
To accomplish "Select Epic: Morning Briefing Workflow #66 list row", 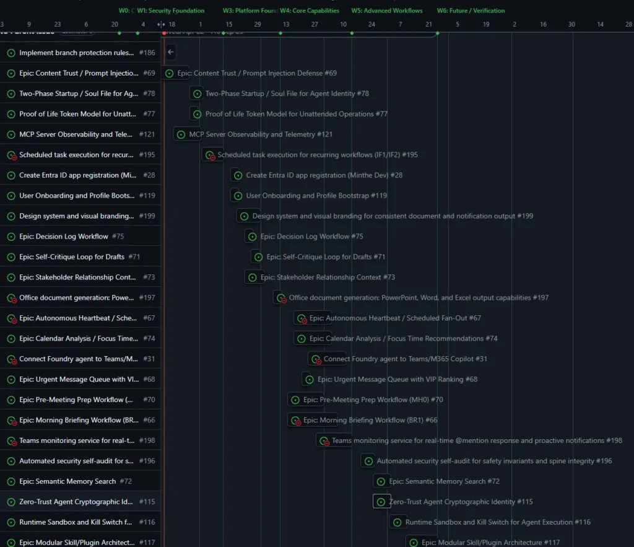I will tap(80, 421).
